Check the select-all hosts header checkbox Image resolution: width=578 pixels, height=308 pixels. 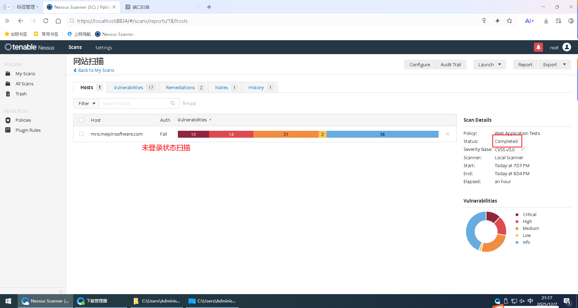[x=81, y=120]
